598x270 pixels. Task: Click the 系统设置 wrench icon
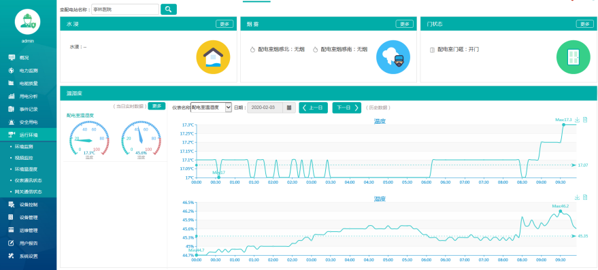pyautogui.click(x=12, y=256)
